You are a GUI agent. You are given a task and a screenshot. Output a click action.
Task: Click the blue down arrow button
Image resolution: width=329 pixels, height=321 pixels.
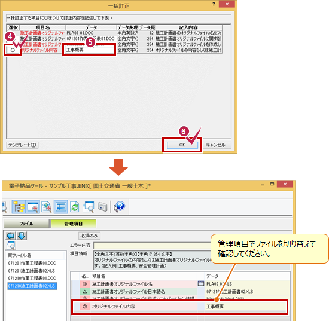click(22, 236)
